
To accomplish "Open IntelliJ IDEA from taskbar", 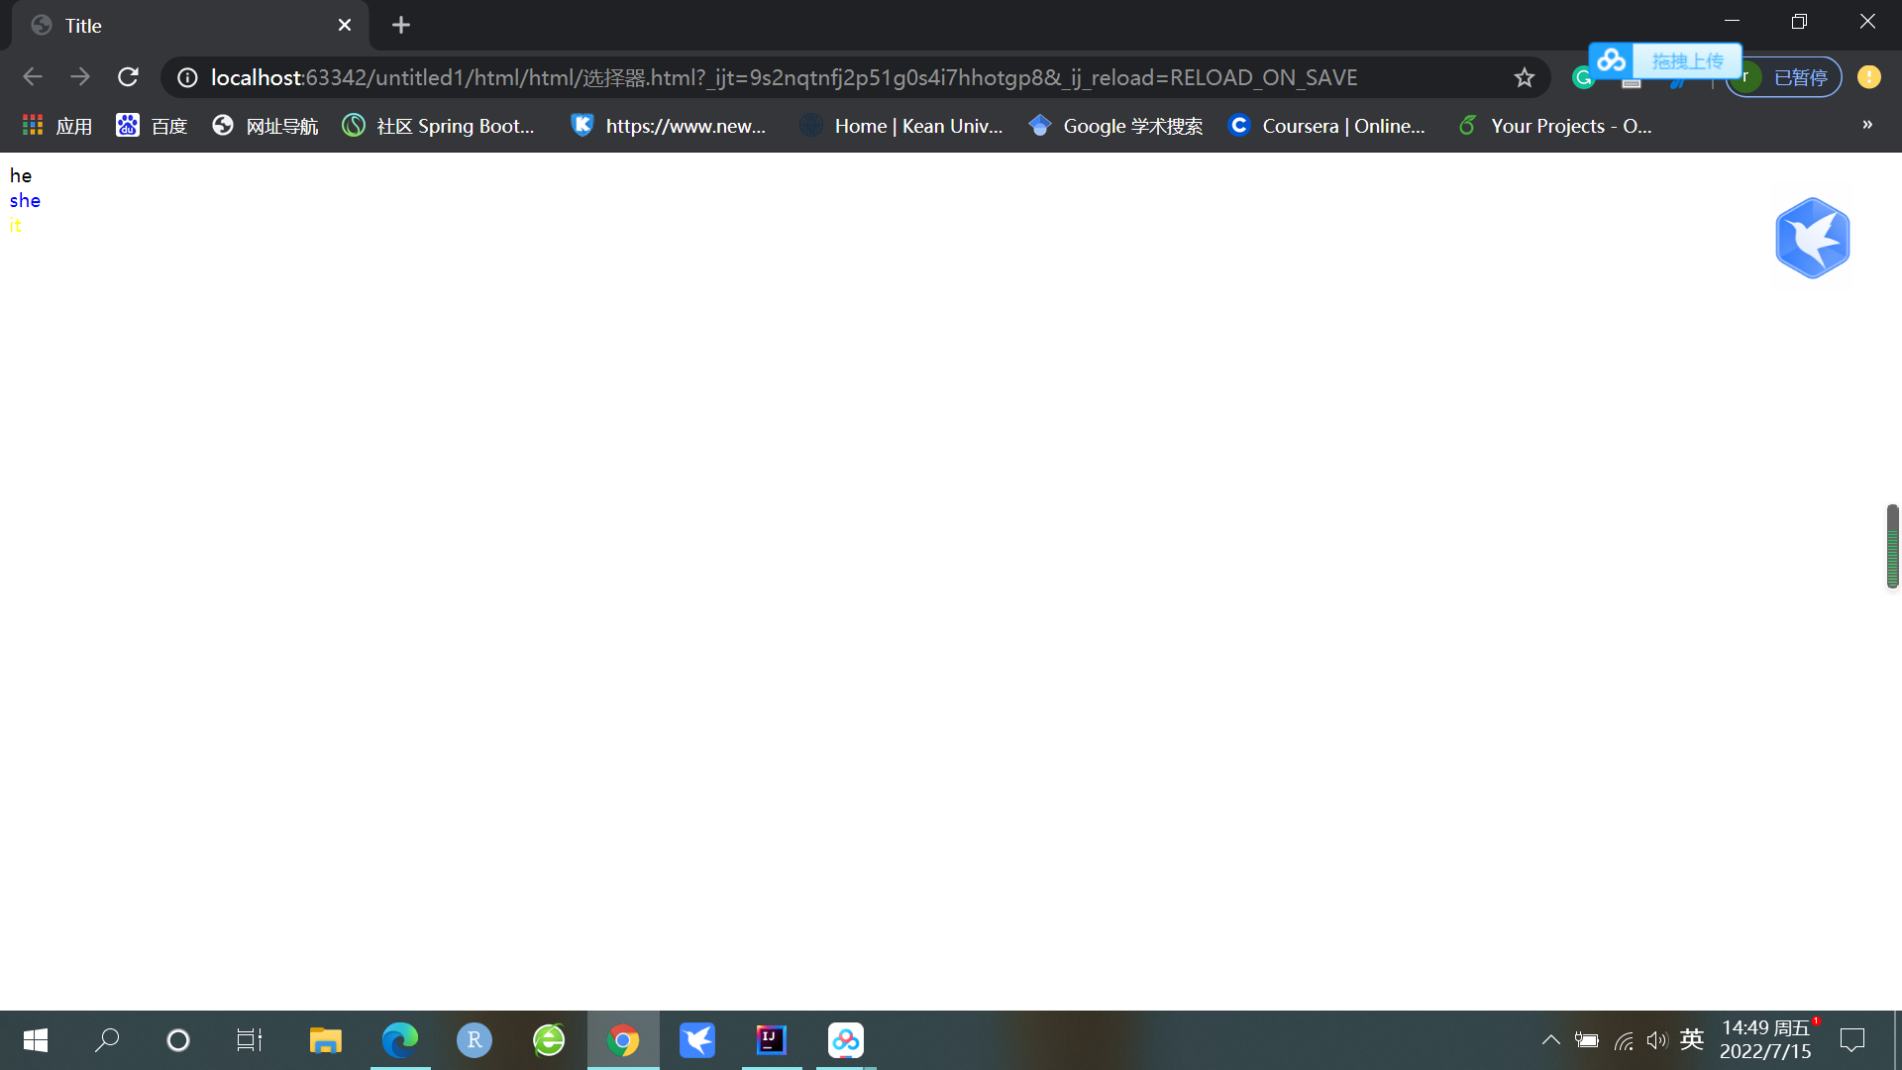I will pyautogui.click(x=771, y=1040).
